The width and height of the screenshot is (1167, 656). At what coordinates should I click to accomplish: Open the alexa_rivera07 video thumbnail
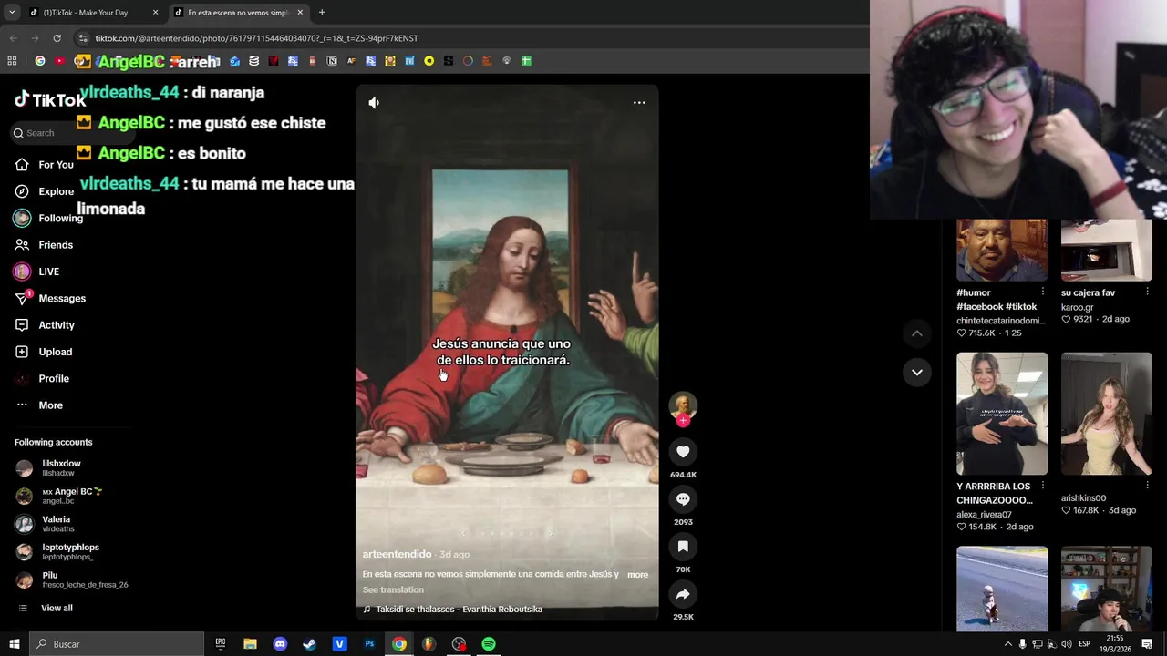[1002, 414]
